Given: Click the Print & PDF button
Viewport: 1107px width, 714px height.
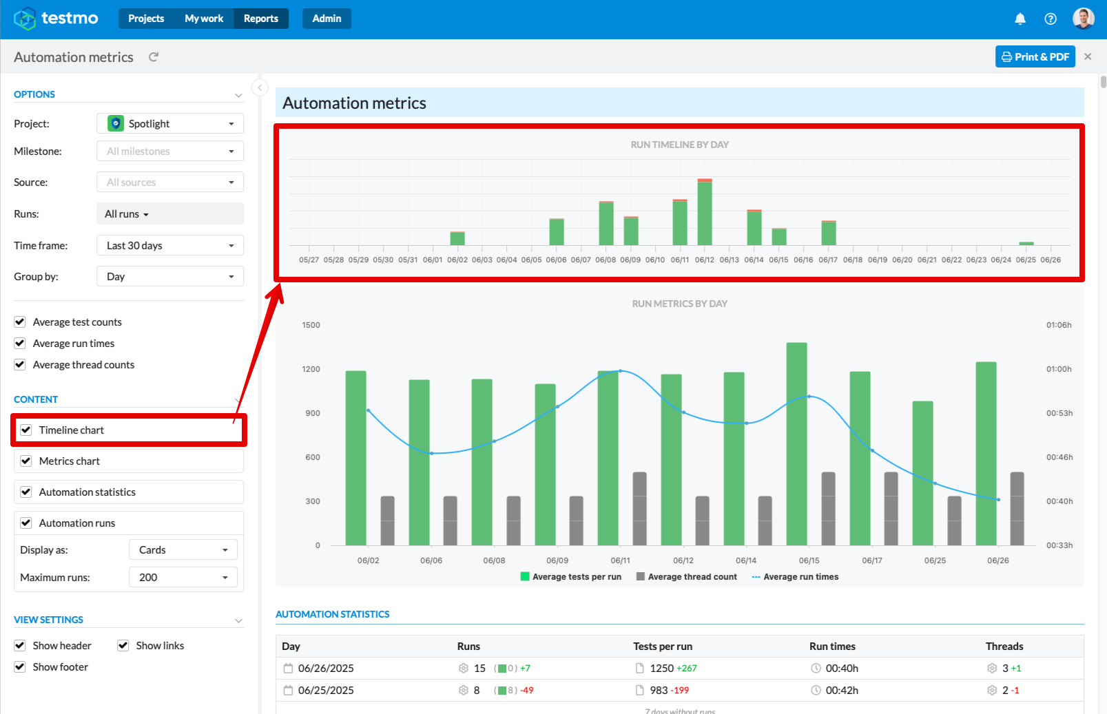Looking at the screenshot, I should (1035, 56).
